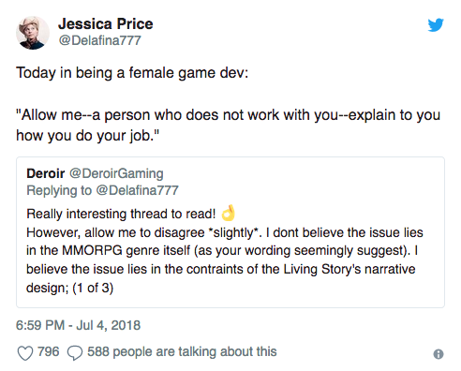Open the 6:59 PM - Jul 4, 2018 timestamp

[x=78, y=325]
